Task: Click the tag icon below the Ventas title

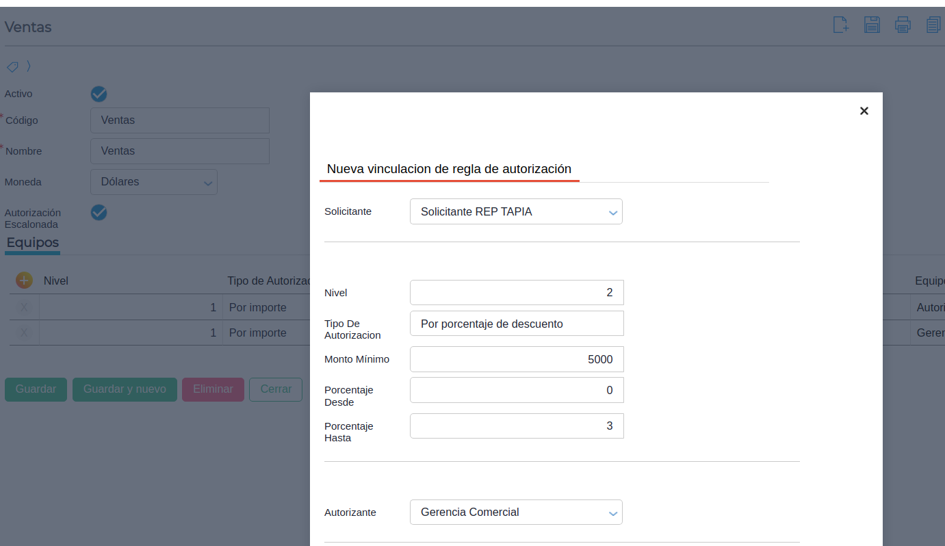Action: 12,66
